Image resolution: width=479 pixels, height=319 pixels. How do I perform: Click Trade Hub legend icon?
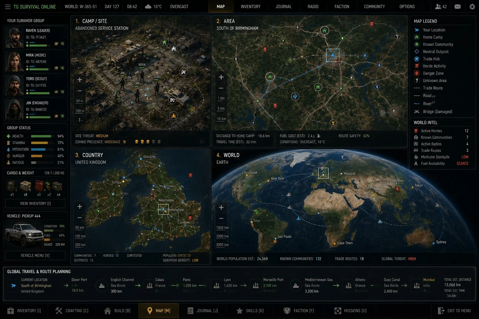417,59
